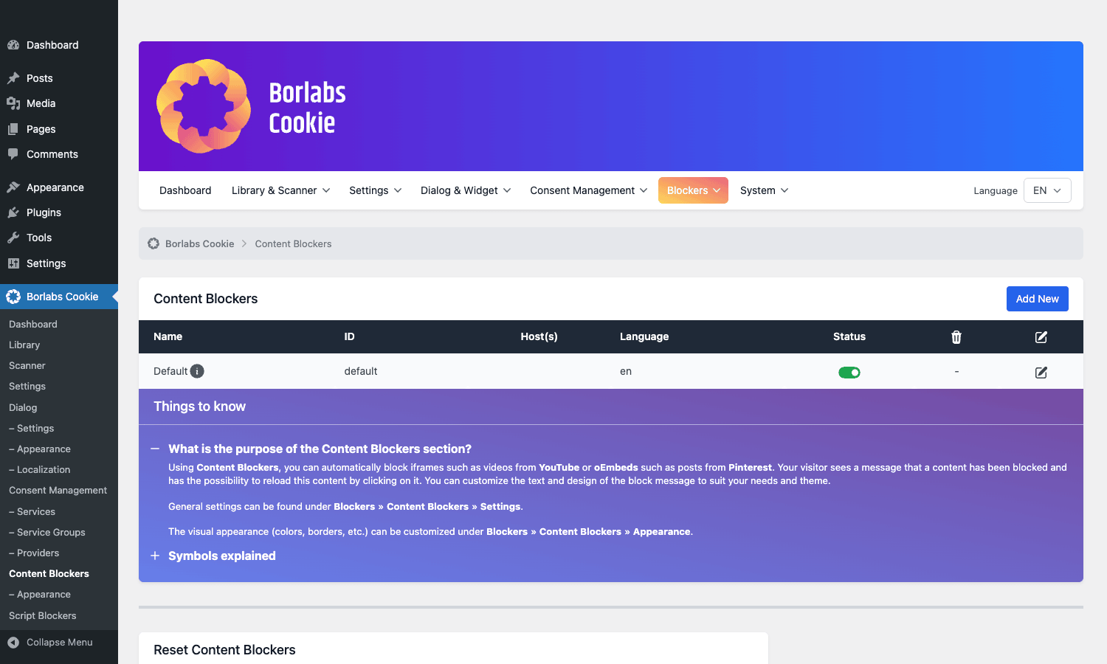Click the Borlabs Cookie sidebar menu icon

13,297
